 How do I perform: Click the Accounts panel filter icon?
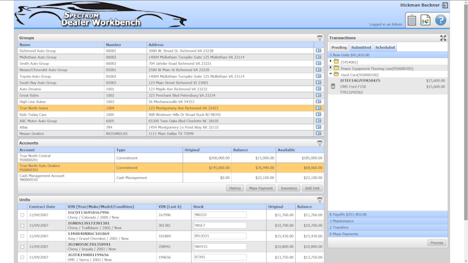tap(319, 143)
